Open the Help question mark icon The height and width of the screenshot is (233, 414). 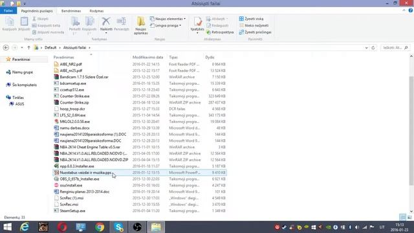coord(411,10)
